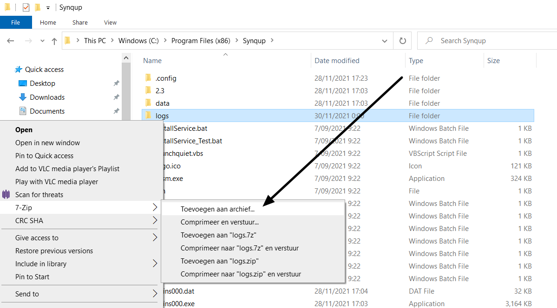
Task: Click the New folder quick access icon
Action: coord(37,7)
